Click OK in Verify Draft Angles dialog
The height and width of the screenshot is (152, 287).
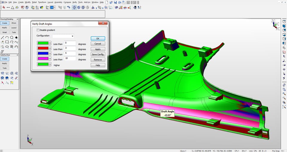[98, 39]
